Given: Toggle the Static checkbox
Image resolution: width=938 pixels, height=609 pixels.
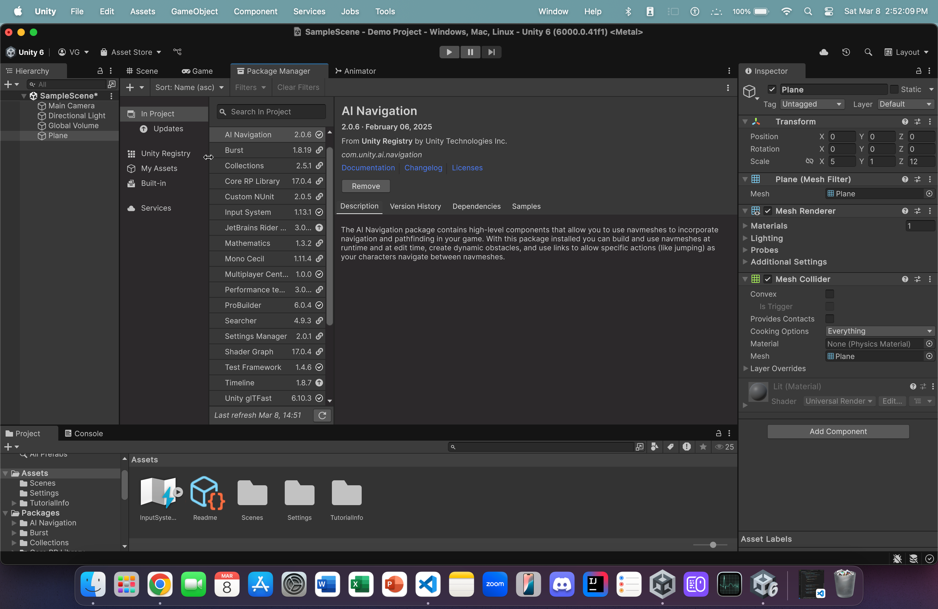Looking at the screenshot, I should (894, 89).
